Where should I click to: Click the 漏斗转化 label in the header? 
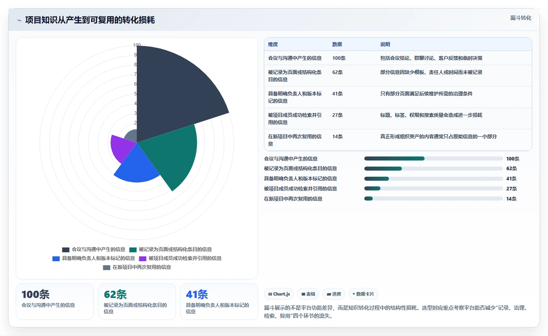(x=520, y=18)
